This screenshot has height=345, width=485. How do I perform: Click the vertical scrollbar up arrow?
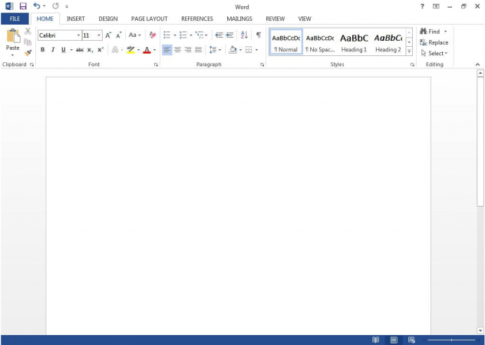tap(480, 75)
